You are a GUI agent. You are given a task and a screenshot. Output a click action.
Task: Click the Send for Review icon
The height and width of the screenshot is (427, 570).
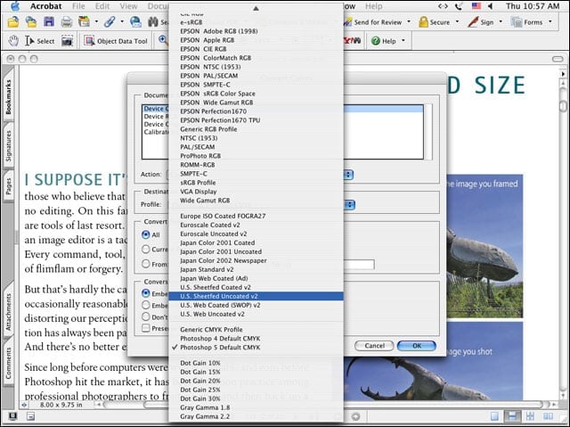coord(348,22)
